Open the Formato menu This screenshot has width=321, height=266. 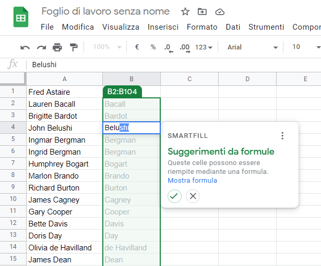click(x=202, y=27)
